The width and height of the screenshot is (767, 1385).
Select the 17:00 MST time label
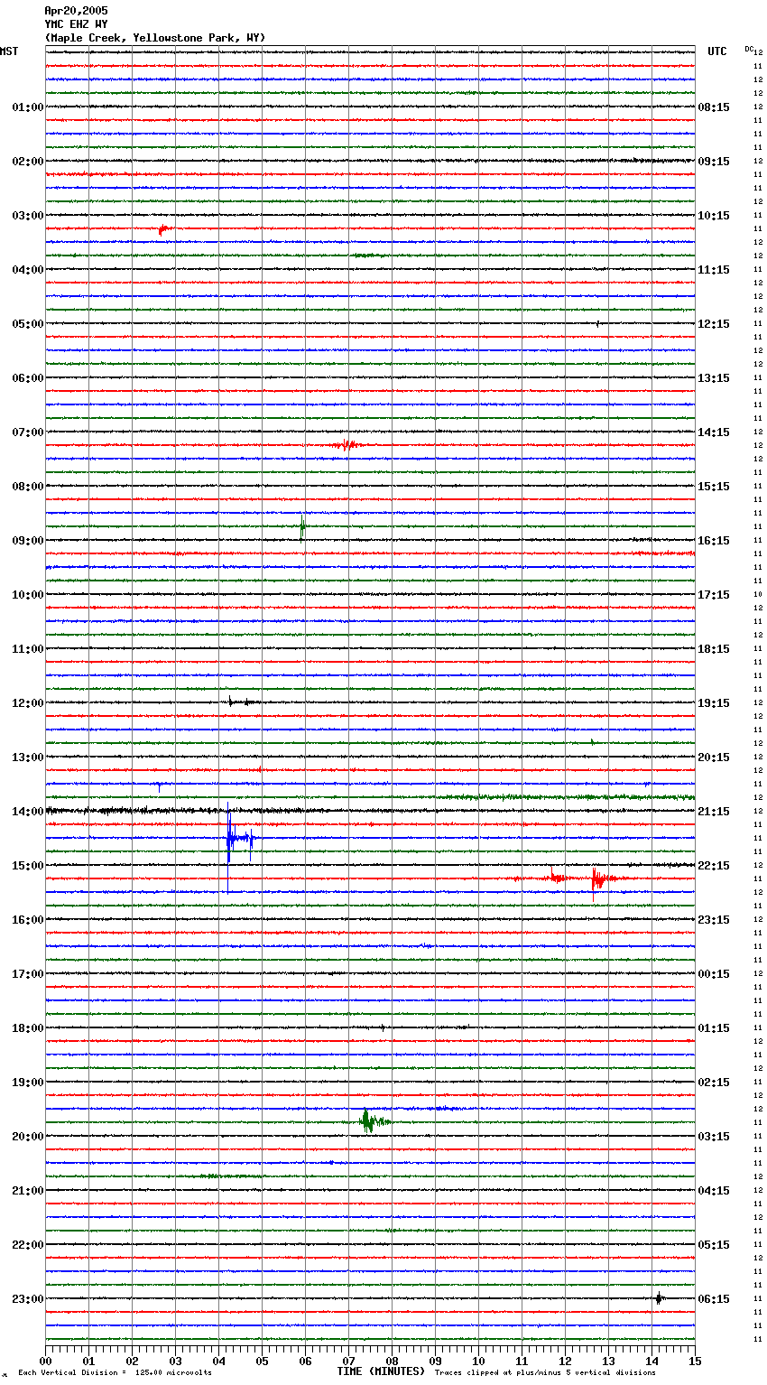pos(28,974)
